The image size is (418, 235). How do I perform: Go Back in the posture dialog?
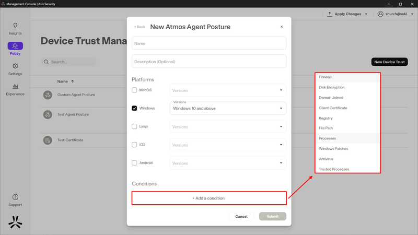point(140,27)
